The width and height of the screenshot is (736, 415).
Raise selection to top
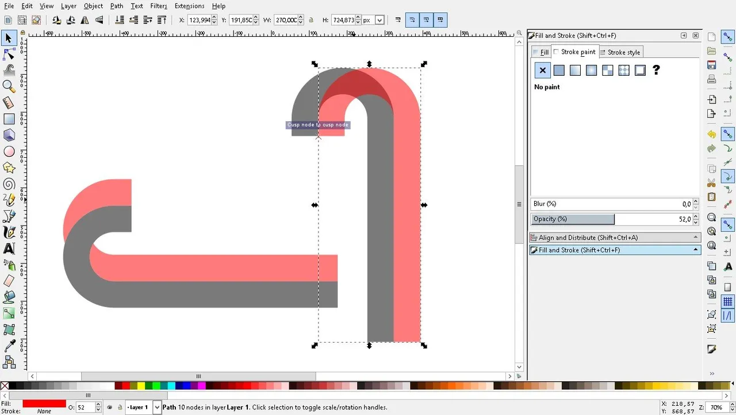tap(162, 20)
